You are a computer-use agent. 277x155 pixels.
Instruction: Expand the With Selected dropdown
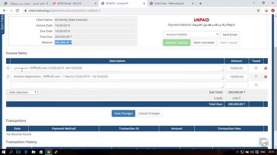coord(22,92)
